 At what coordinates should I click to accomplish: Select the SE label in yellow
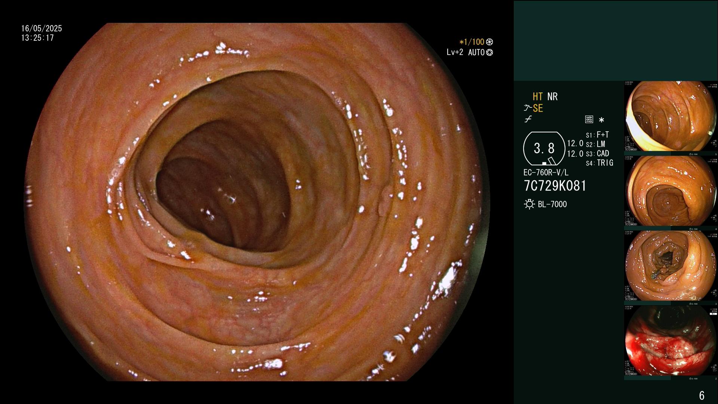pos(538,108)
